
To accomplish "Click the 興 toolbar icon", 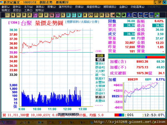I will [102, 15].
